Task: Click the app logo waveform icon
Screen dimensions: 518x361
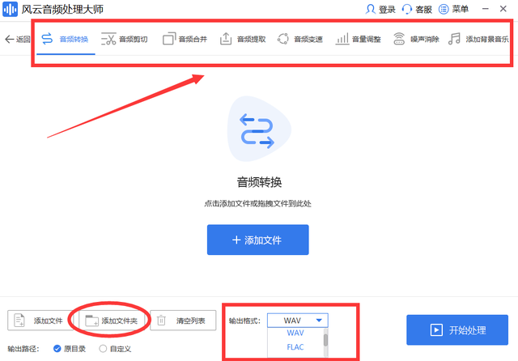Action: click(11, 9)
